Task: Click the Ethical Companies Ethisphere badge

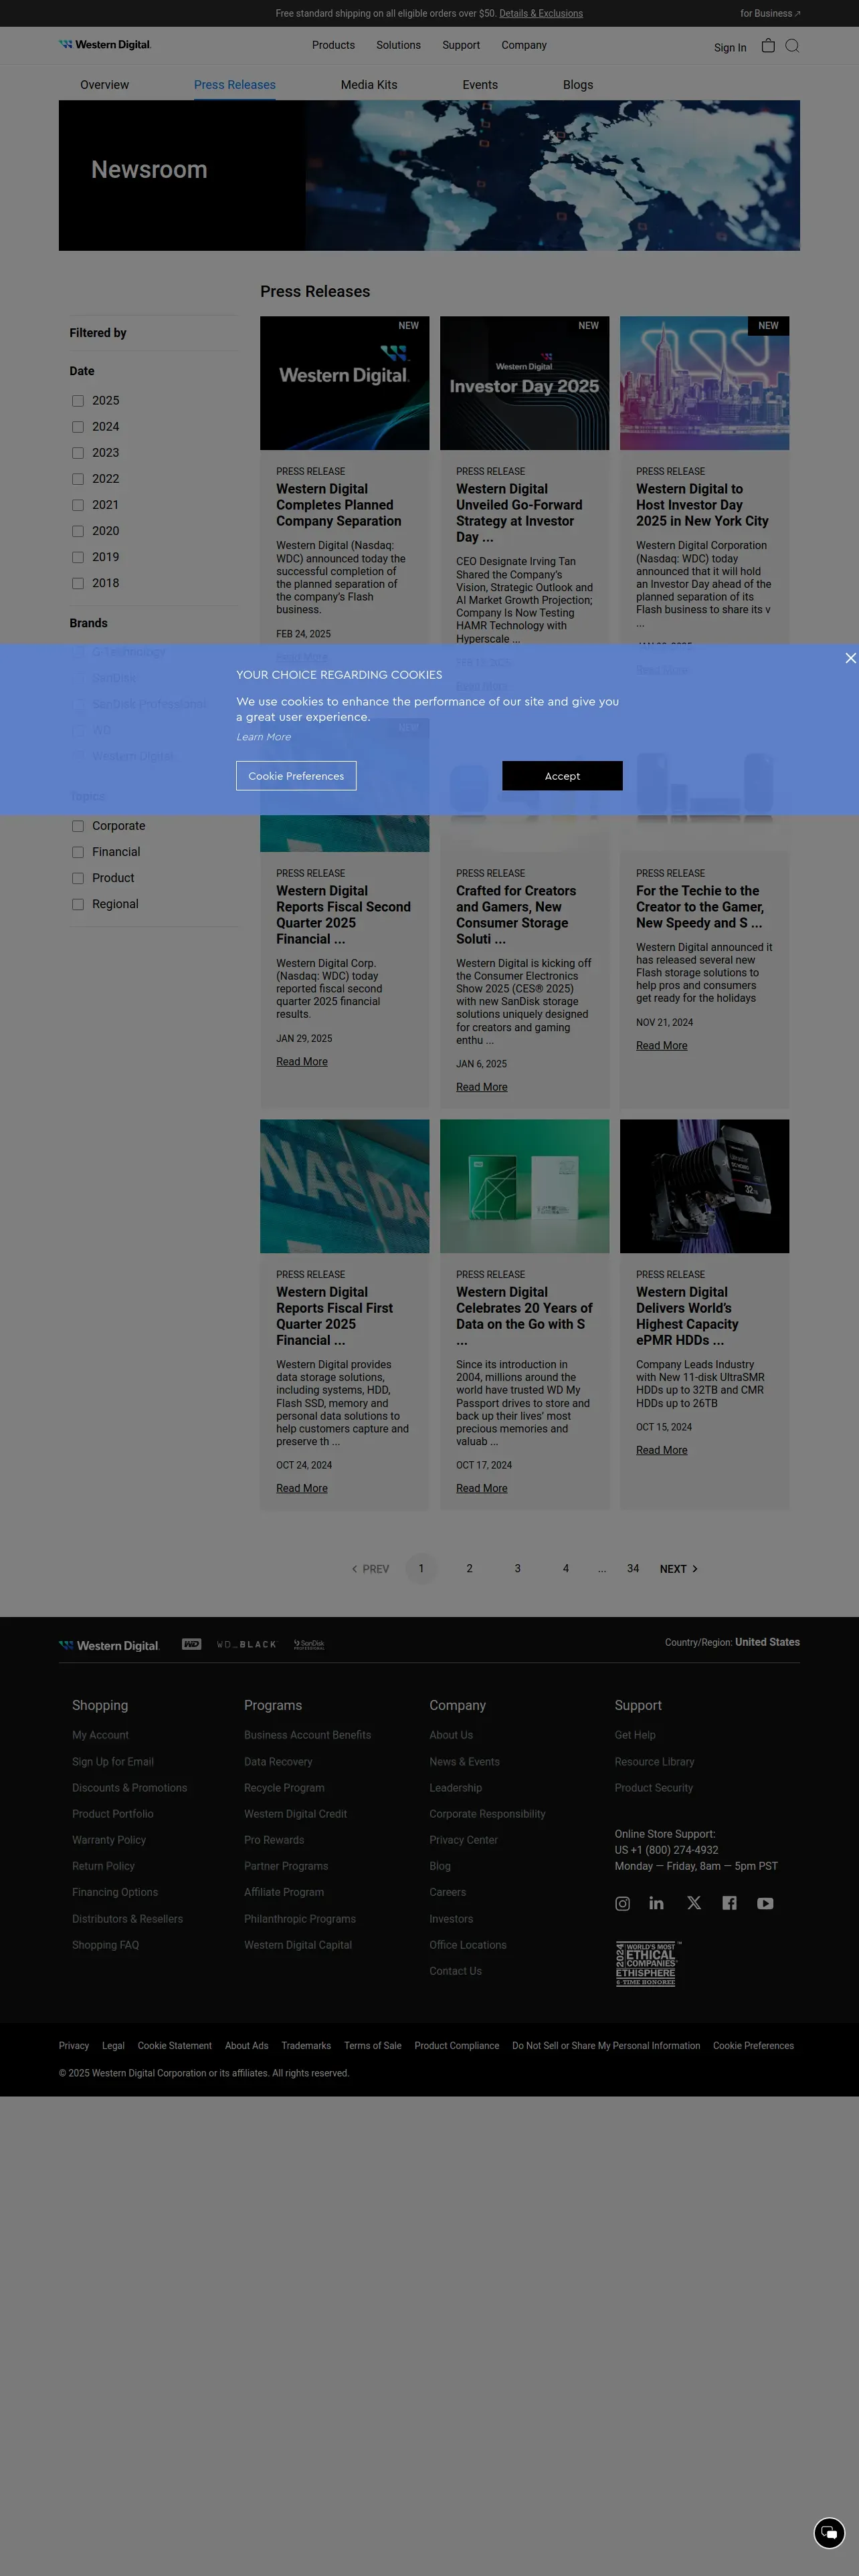Action: point(647,1963)
